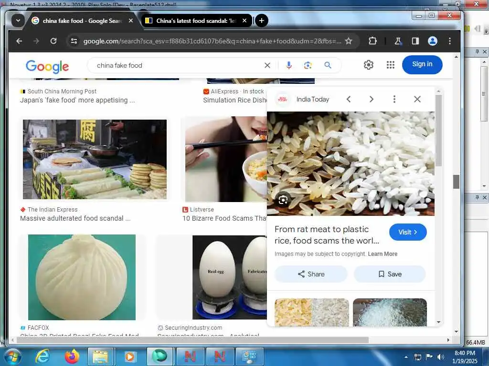Clear the search query with the X
Screen dimensions: 489x366
point(267,65)
